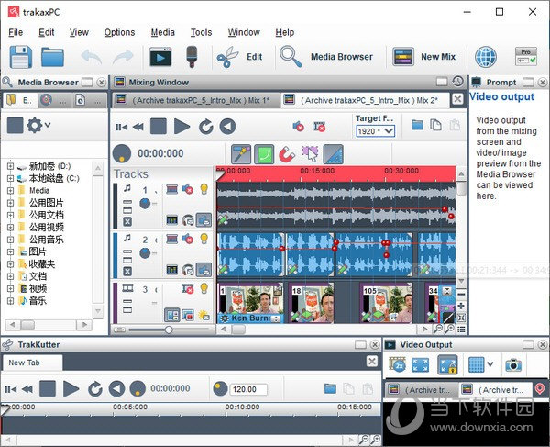The width and height of the screenshot is (550, 447).
Task: Open the Tools menu
Action: click(x=201, y=32)
